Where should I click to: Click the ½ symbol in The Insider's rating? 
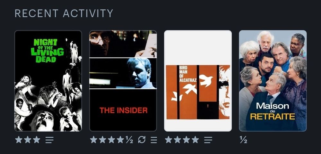click(129, 140)
